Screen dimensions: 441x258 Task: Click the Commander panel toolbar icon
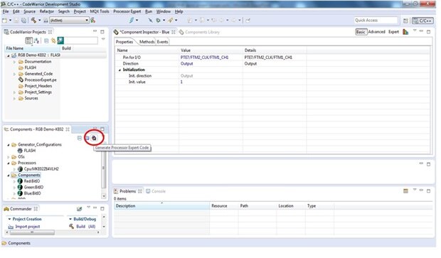[80, 209]
